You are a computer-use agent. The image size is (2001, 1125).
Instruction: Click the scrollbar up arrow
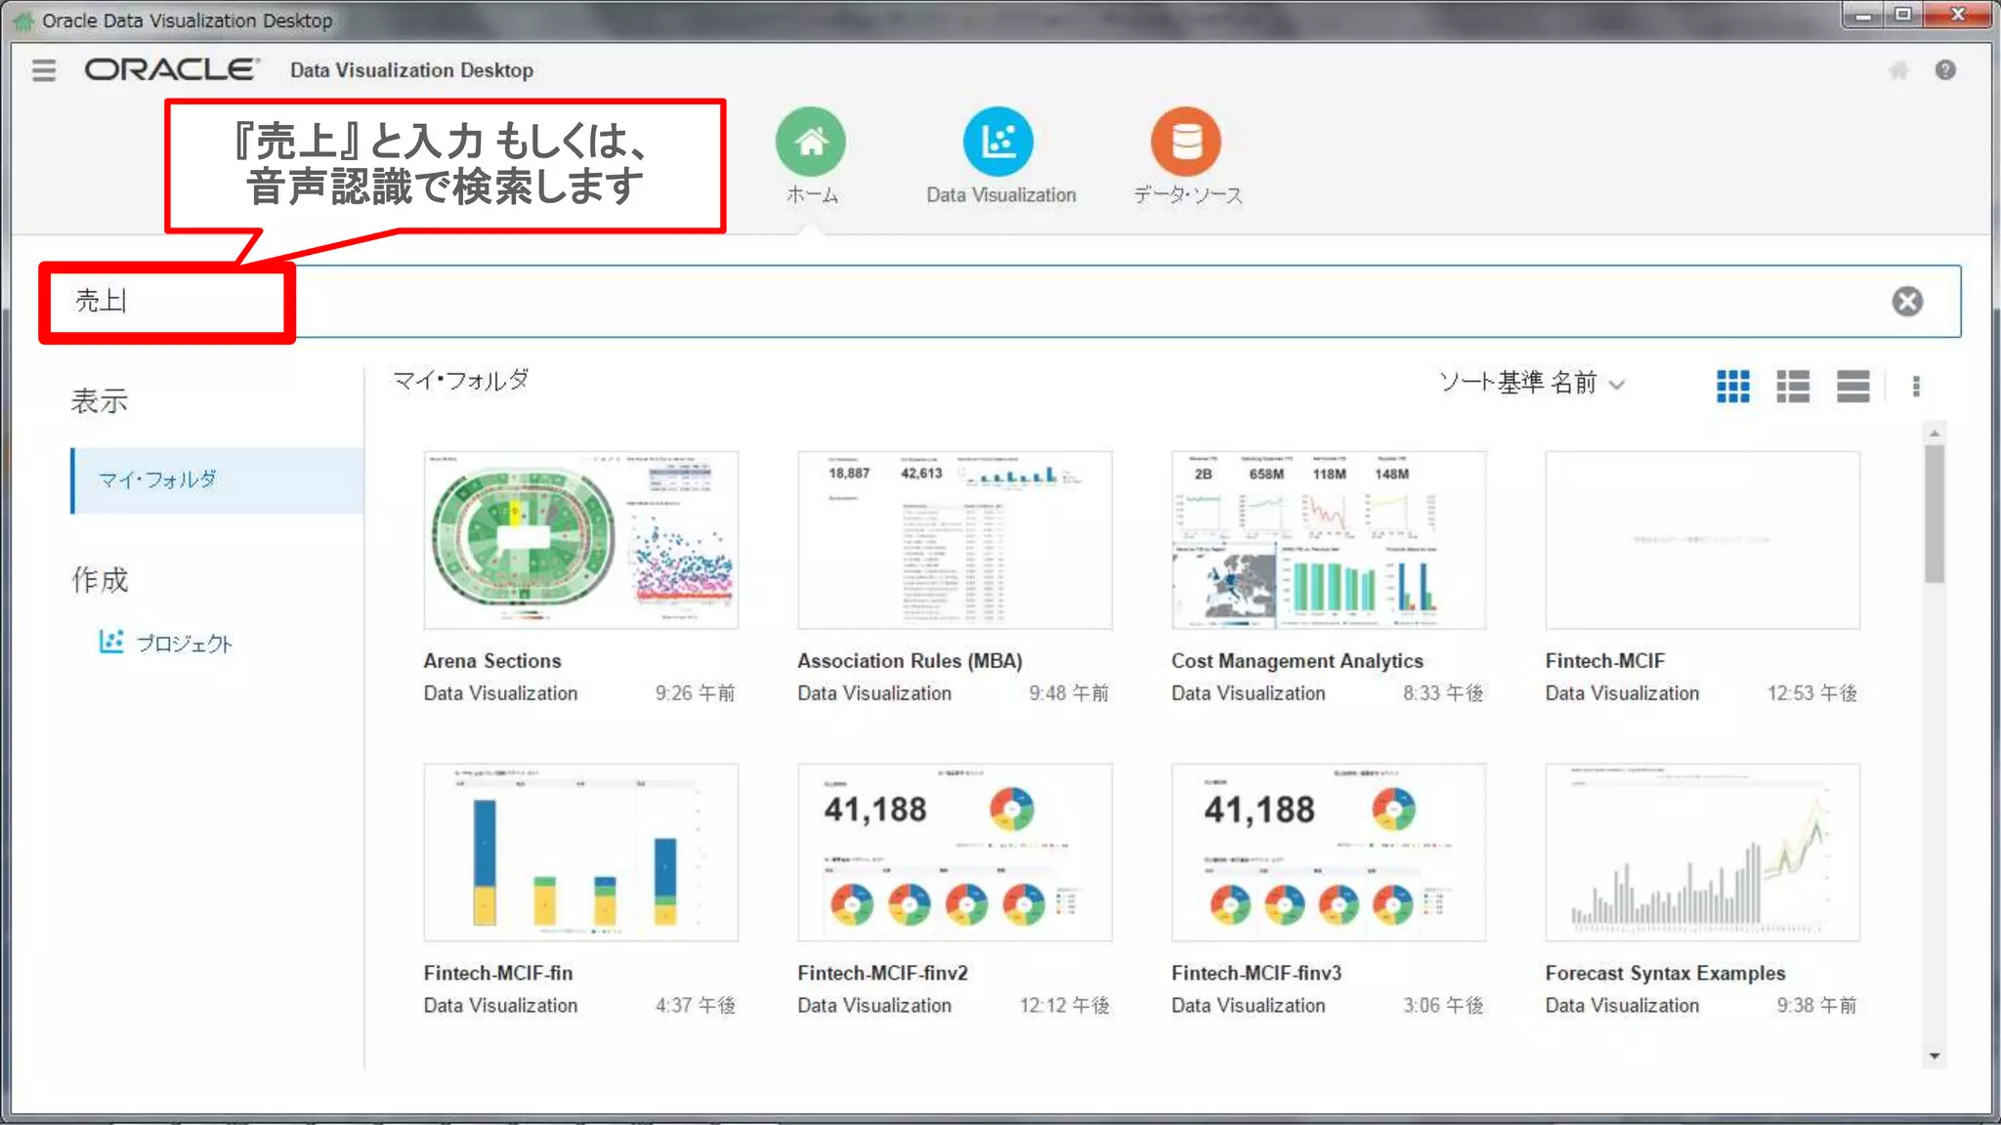[1935, 433]
